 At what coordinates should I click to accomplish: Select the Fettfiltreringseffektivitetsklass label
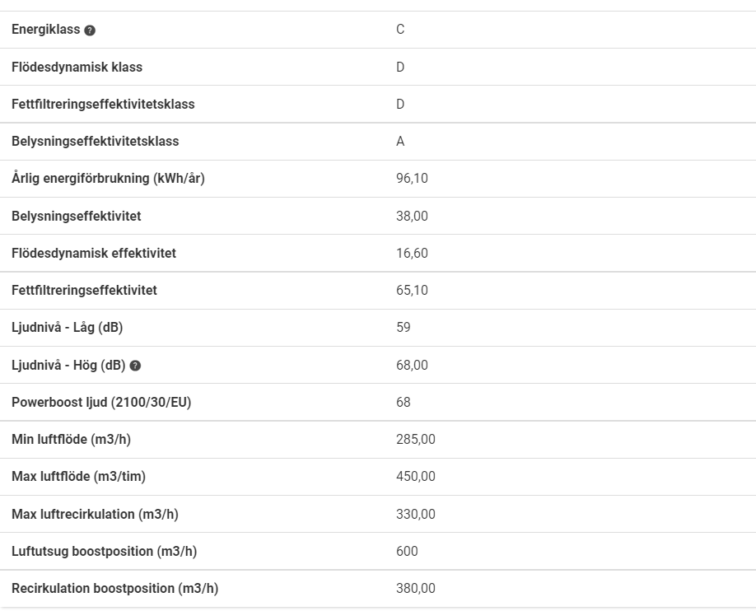(x=103, y=104)
